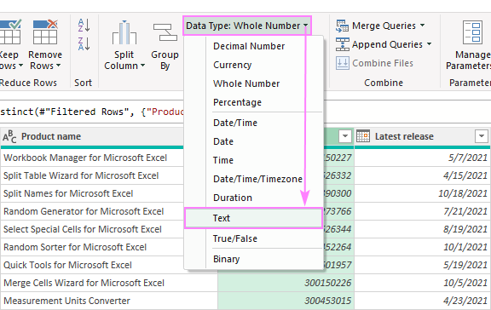The width and height of the screenshot is (491, 310).
Task: Select the 10/1/2021 date cell
Action: point(422,247)
